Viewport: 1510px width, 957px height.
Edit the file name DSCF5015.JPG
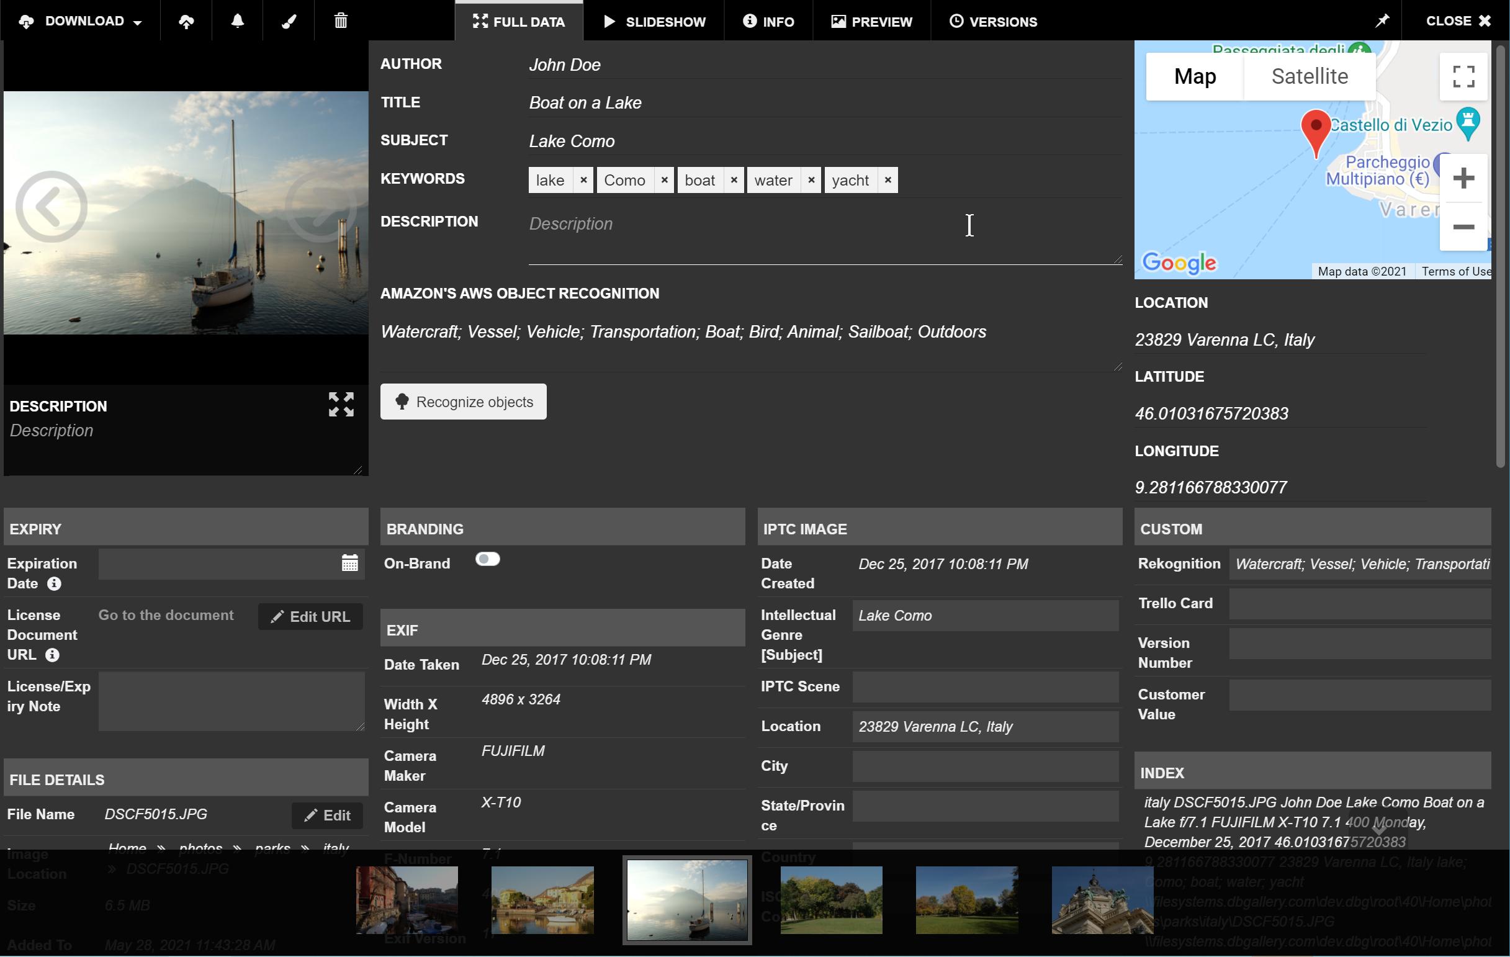[x=327, y=815]
